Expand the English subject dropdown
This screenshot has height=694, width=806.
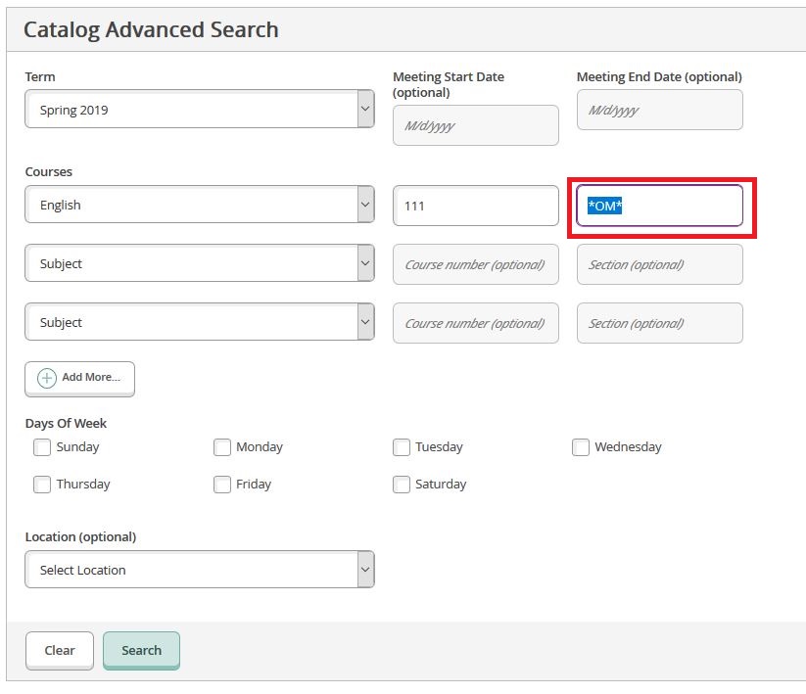(x=199, y=205)
